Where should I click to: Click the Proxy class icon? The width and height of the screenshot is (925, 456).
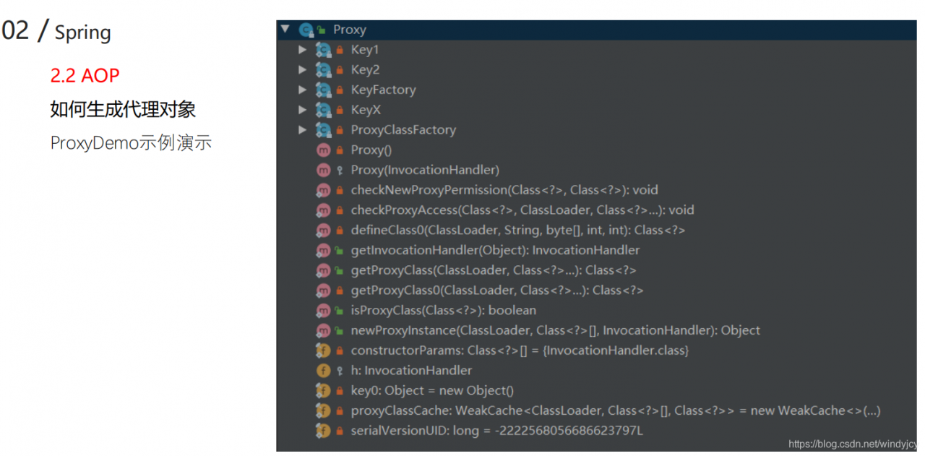306,30
